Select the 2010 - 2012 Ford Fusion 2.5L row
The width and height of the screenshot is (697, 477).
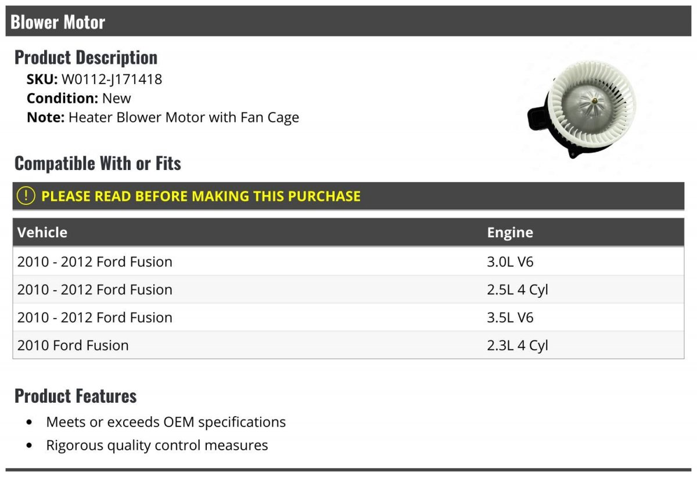(x=348, y=290)
